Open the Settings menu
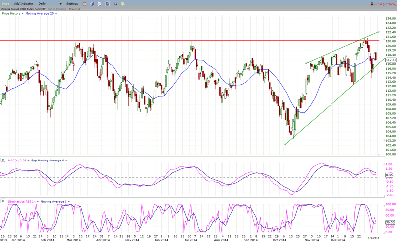Screen dimensions: 397x241 click(72, 3)
